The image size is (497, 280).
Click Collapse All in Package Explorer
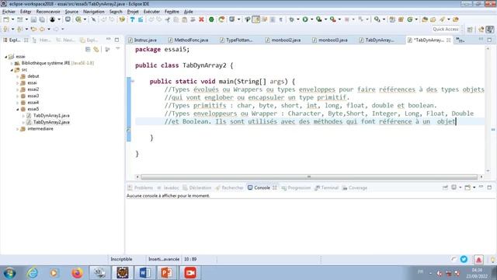(x=88, y=49)
